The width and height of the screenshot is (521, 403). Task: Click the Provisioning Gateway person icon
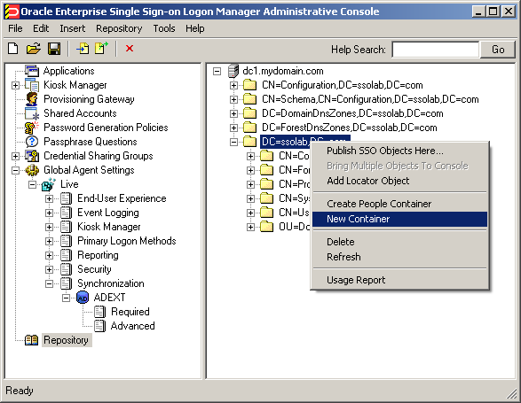[x=32, y=99]
